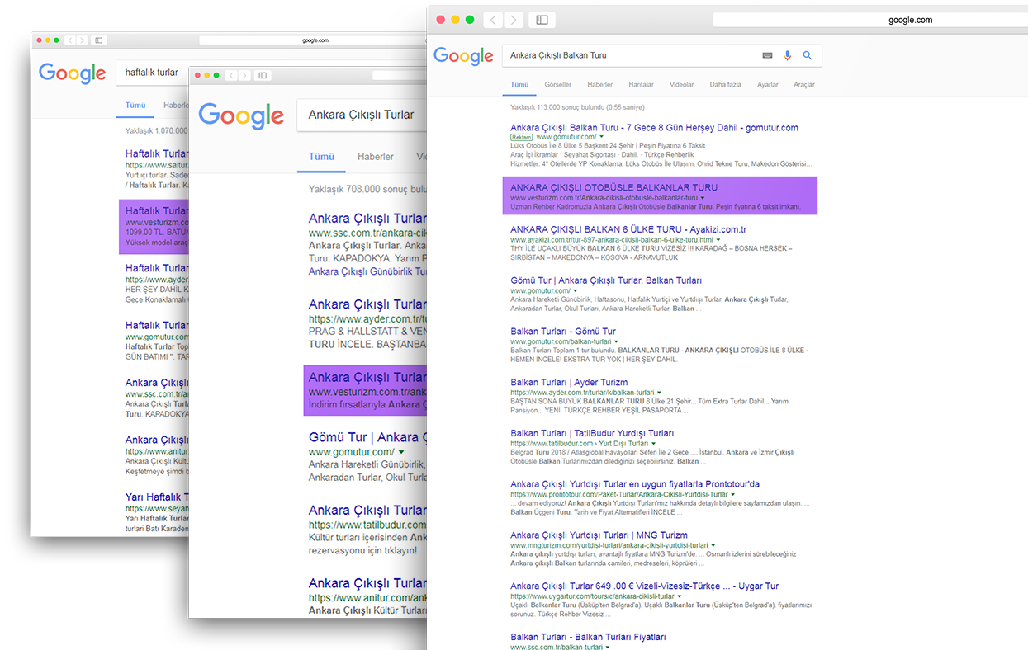This screenshot has height=650, width=1028.
Task: Switch to the Görseller tab
Action: coord(557,85)
